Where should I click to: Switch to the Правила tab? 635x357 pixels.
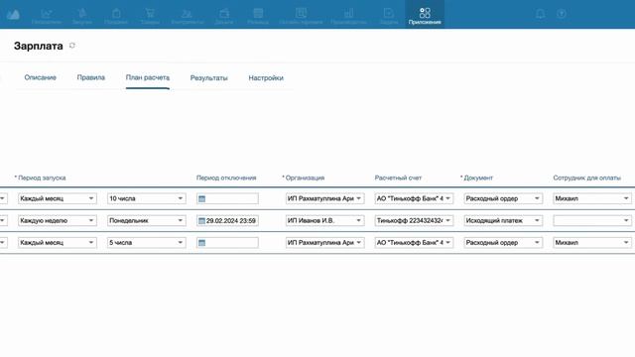pyautogui.click(x=90, y=77)
